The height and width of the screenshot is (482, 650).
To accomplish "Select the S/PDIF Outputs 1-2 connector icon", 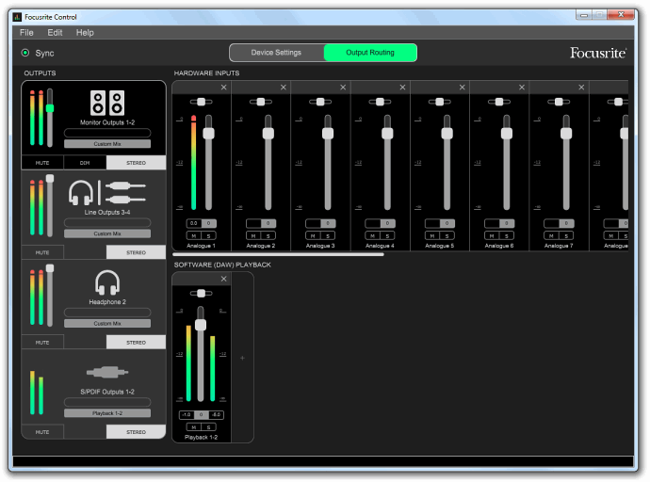I will click(107, 372).
